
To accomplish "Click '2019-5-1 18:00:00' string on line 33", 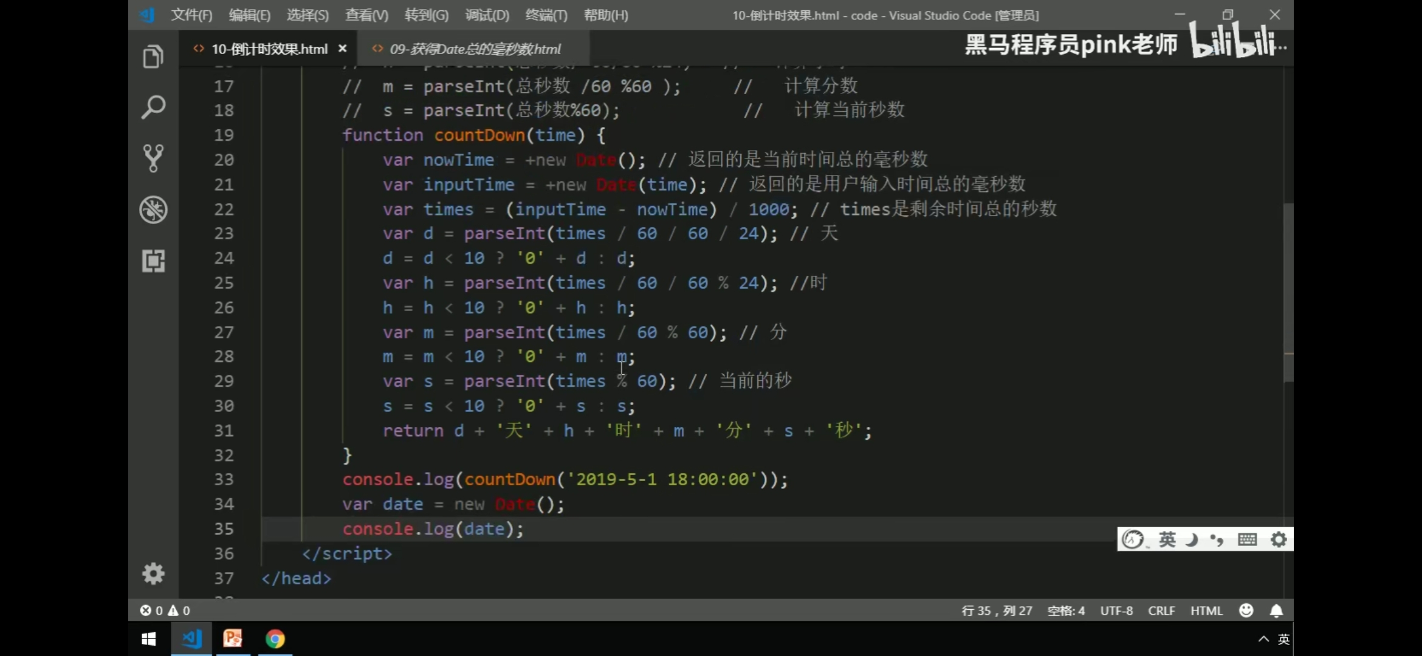I will click(662, 480).
